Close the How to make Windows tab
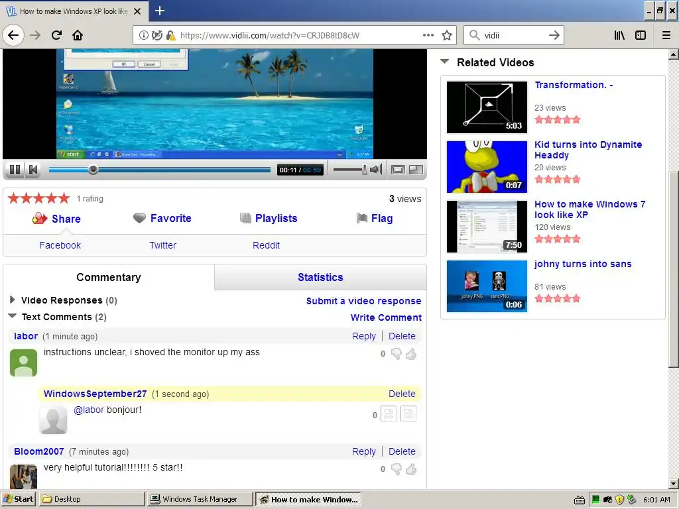The width and height of the screenshot is (679, 509). tap(137, 11)
